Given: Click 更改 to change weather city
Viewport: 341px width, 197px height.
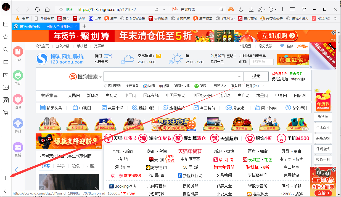Looking at the screenshot, I should [107, 56].
